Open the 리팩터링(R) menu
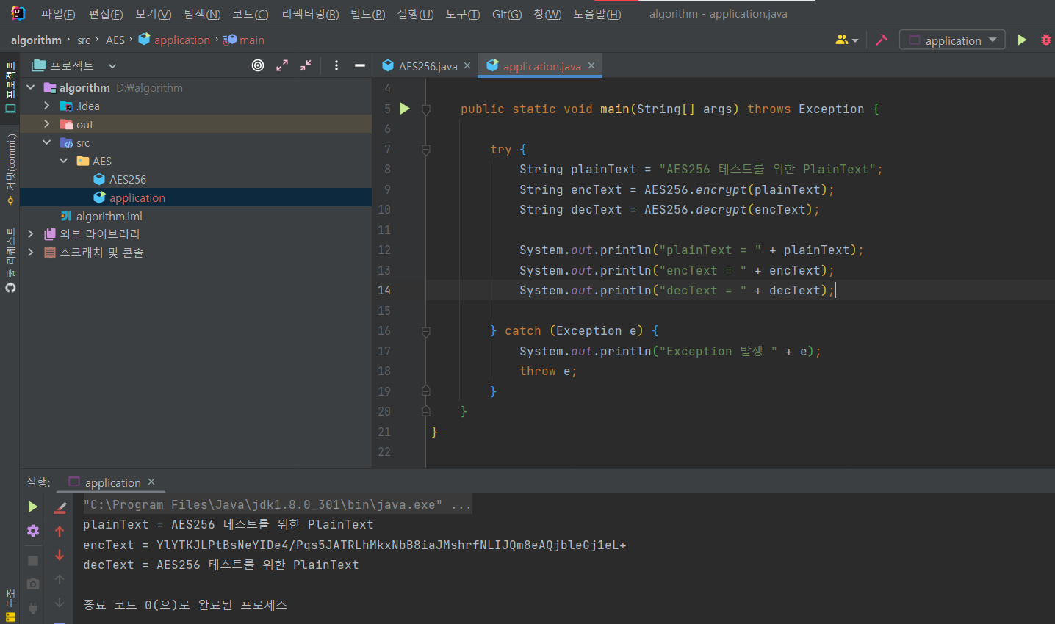 click(310, 14)
